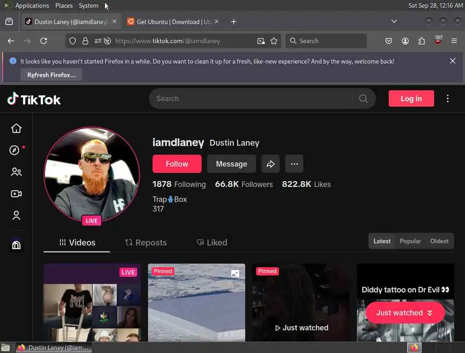
Task: Click the Dustin Laney taskbar window button
Action: coord(54,348)
